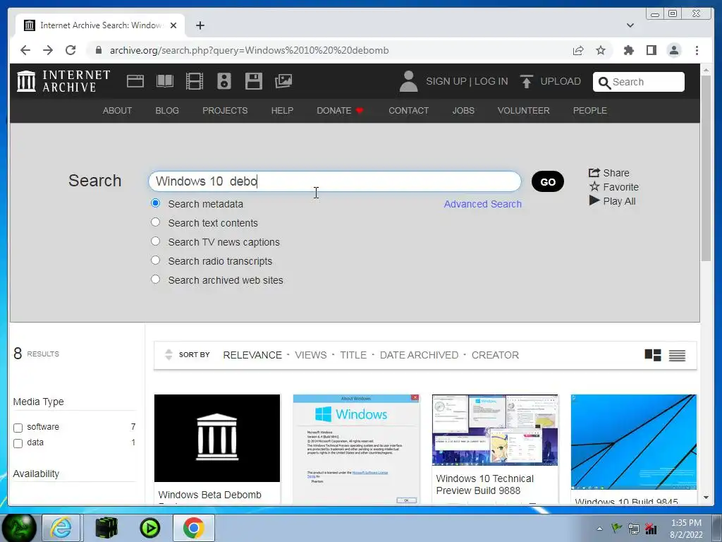Screen dimensions: 722x542
Task: Open the Windows Start orb
Action: [x=19, y=528]
